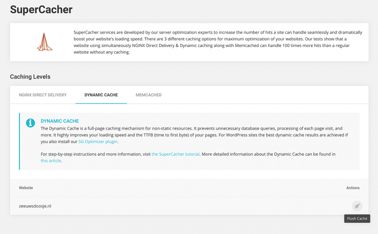Open the "this article" link
The width and height of the screenshot is (378, 234).
[x=51, y=161]
